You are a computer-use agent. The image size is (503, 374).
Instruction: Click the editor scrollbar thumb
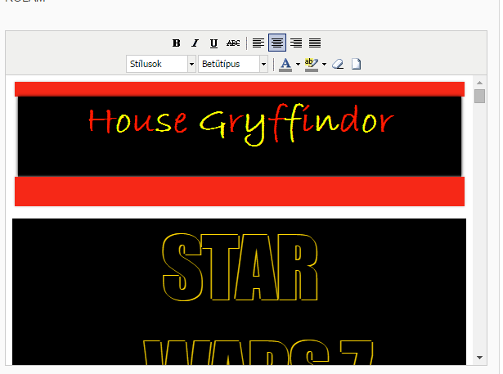(x=480, y=97)
